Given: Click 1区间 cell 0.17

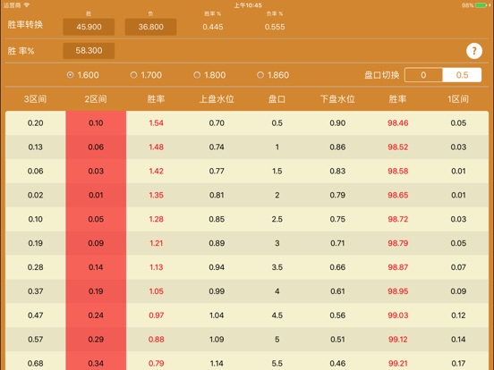Looking at the screenshot, I should [458, 364].
